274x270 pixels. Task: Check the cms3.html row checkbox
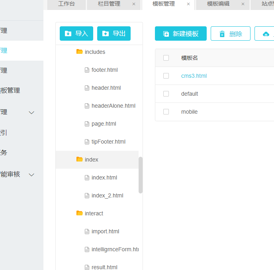pyautogui.click(x=166, y=76)
